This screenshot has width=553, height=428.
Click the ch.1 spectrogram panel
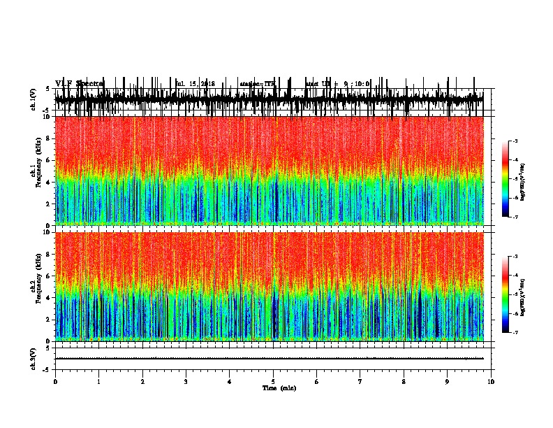270,171
